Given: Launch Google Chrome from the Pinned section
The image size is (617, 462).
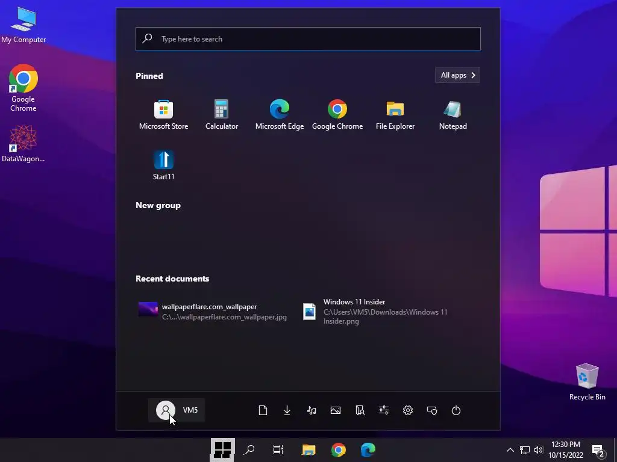Looking at the screenshot, I should point(337,115).
